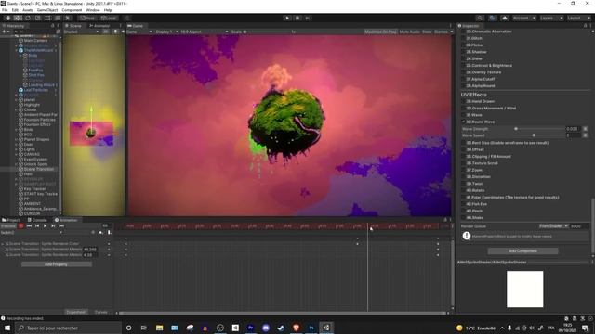Image resolution: width=595 pixels, height=334 pixels.
Task: Click the Hierarchy lock icon
Action: [53, 25]
